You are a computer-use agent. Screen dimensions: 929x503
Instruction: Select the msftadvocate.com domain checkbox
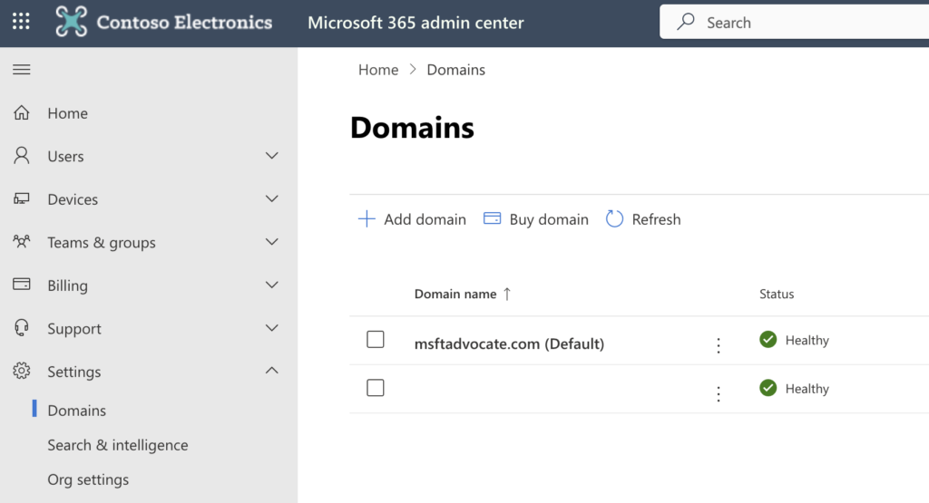tap(376, 340)
